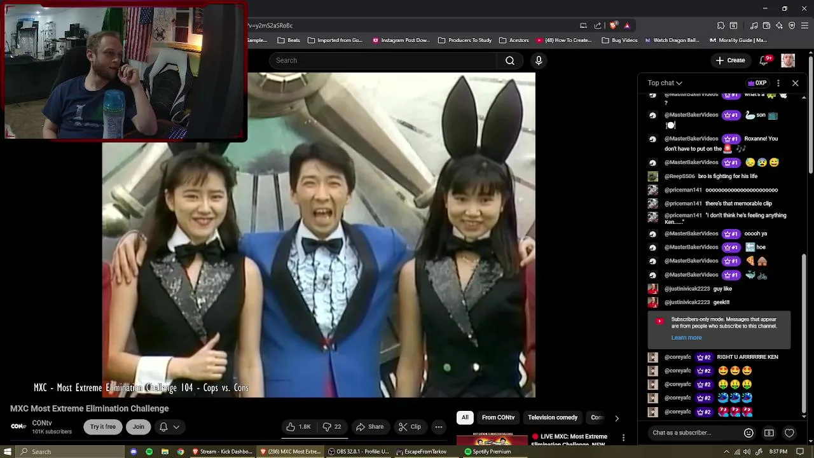814x458 pixels.
Task: Submit the query with the search magnifier icon
Action: click(510, 60)
